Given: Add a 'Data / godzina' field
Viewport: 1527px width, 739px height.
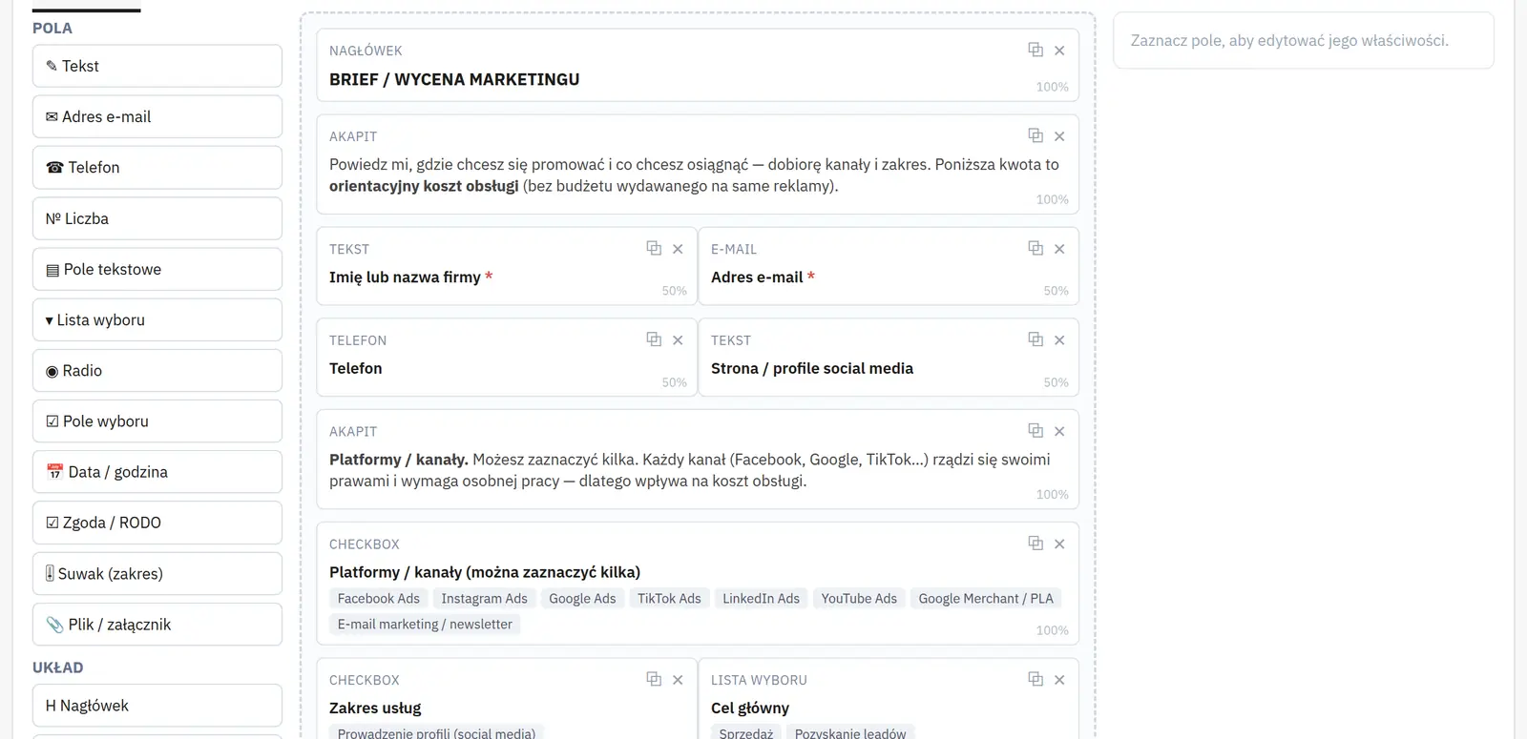Looking at the screenshot, I should coord(157,472).
